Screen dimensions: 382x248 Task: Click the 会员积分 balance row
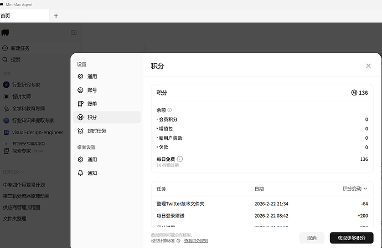point(262,119)
